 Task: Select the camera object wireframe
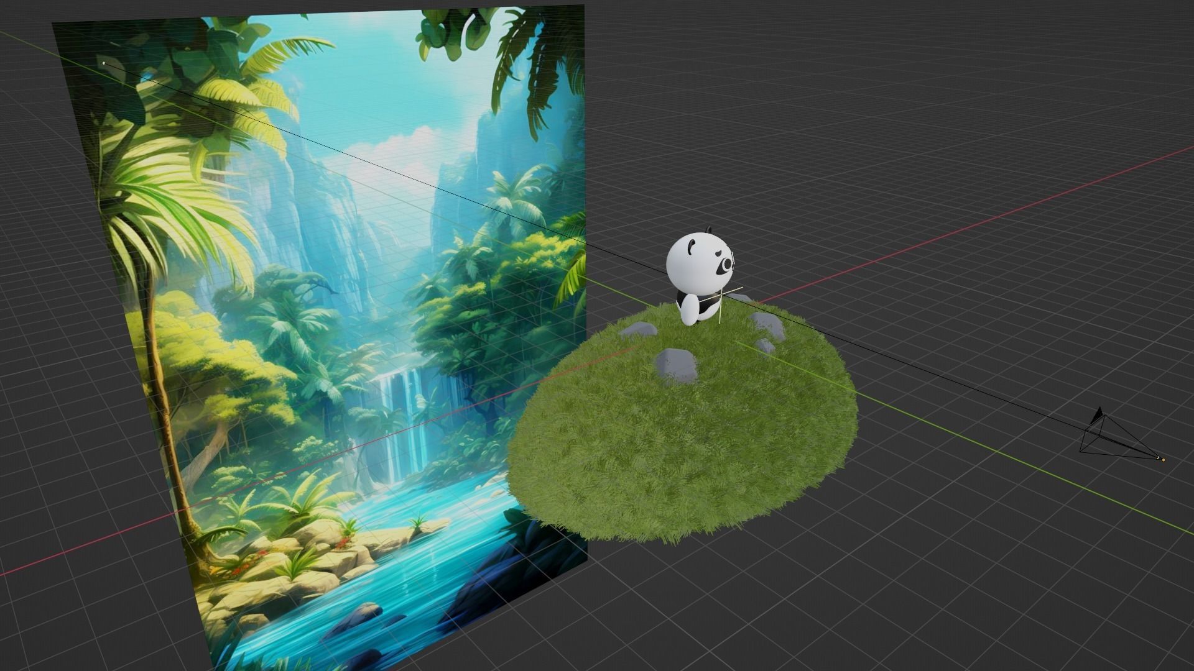(1121, 434)
